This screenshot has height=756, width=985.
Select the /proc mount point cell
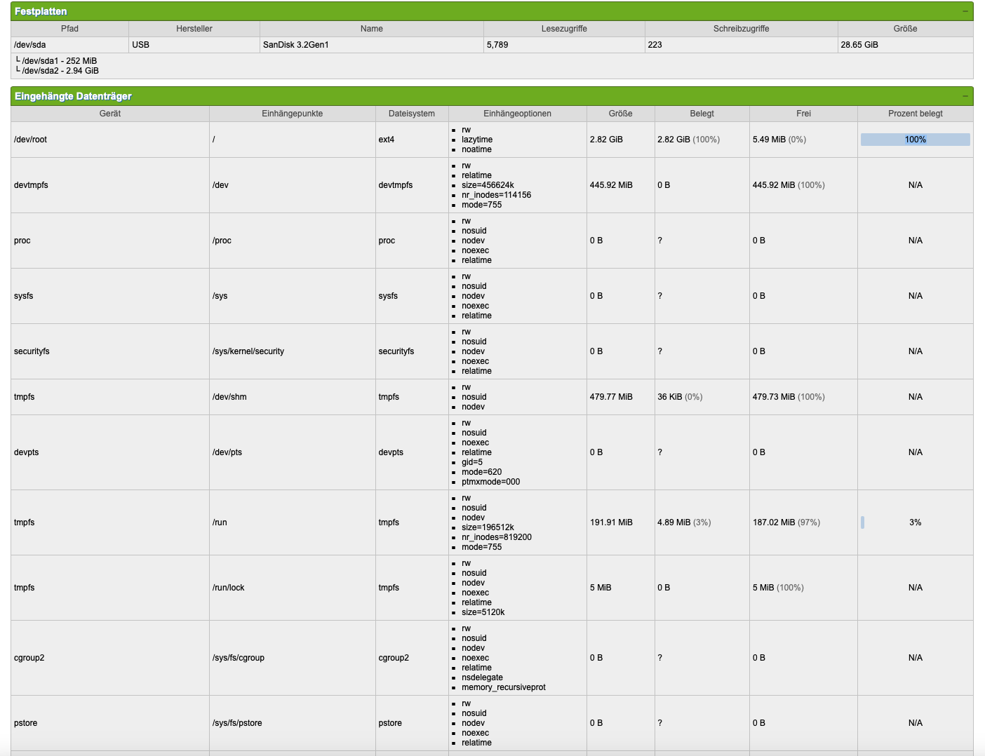point(293,241)
